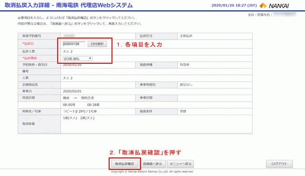Viewport: 305px width, 176px height.
Task: Click the メニューへ戻る button
Action: (x=180, y=164)
